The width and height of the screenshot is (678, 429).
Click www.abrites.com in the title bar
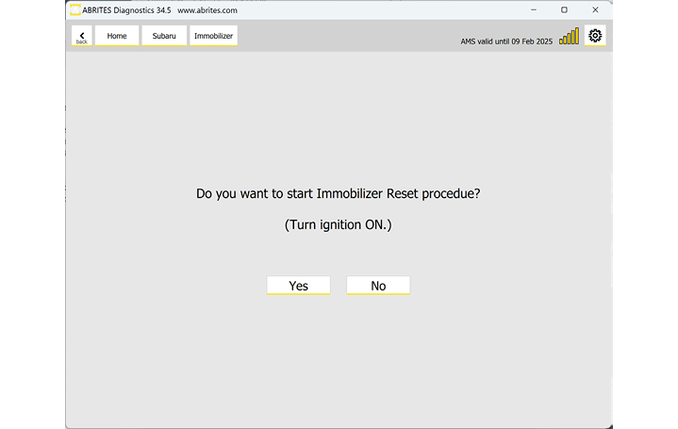coord(207,9)
